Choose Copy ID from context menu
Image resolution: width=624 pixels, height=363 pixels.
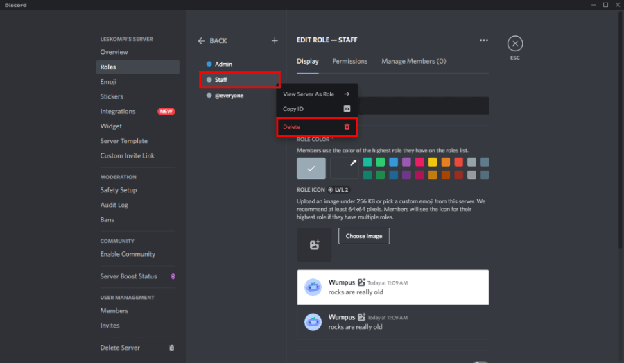tap(317, 109)
